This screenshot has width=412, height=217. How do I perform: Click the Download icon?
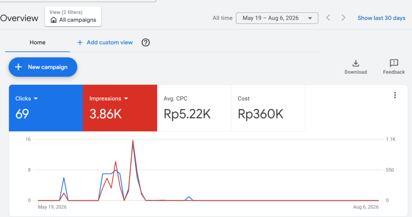point(356,63)
